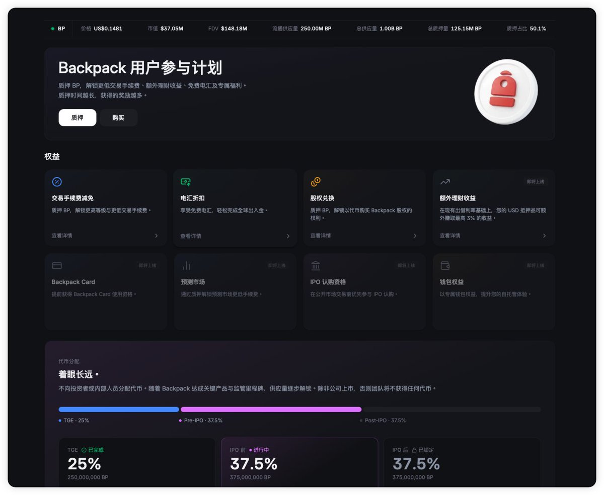Screen dimensions: 604x495
Task: Click the price value US$0.1481
Action: pyautogui.click(x=108, y=29)
